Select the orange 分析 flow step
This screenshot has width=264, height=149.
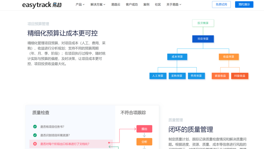[x=144, y=142]
